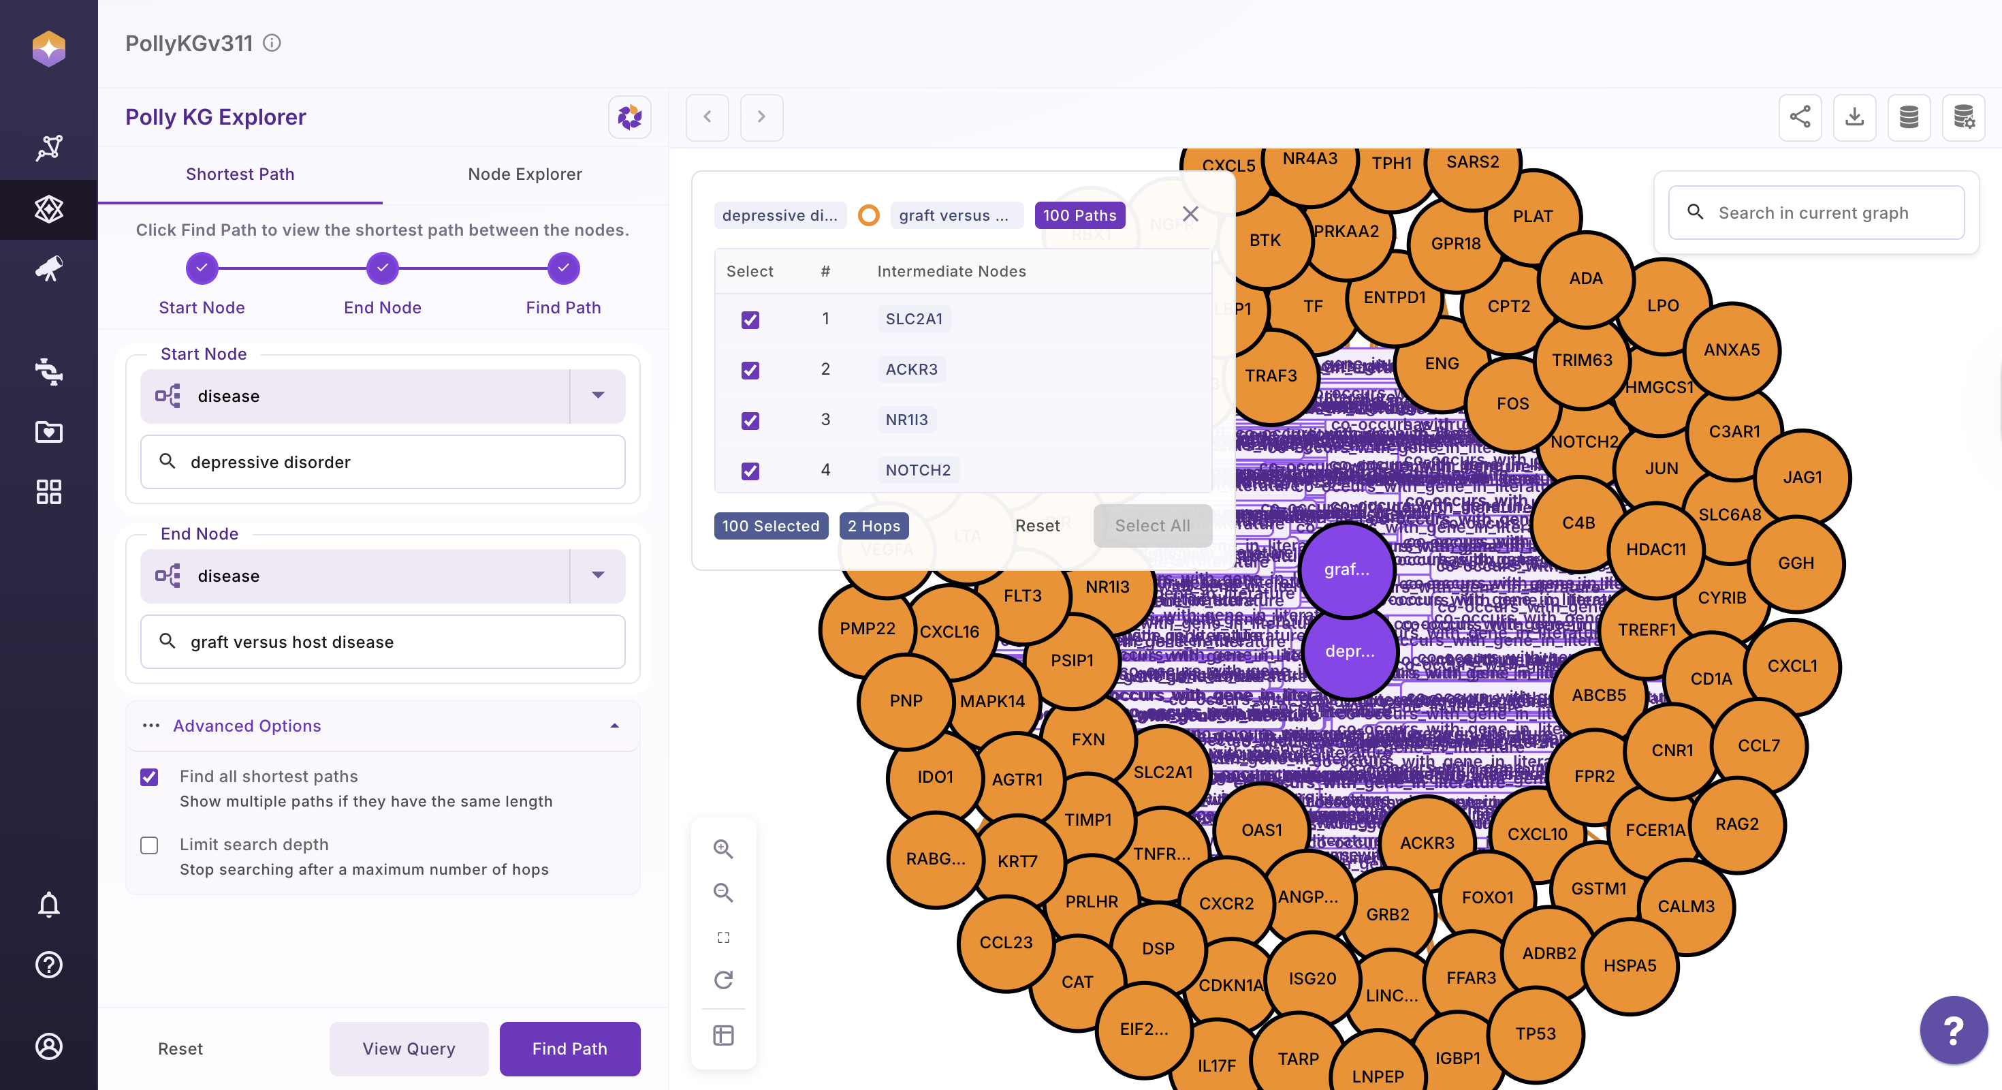Open database settings icon

point(1963,117)
